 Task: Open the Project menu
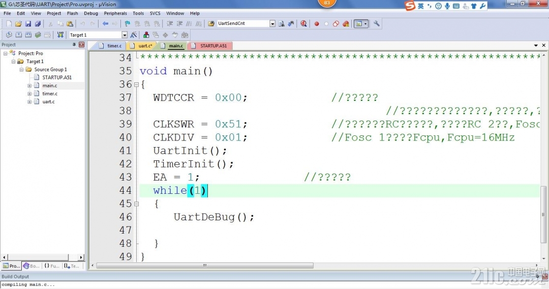[54, 13]
